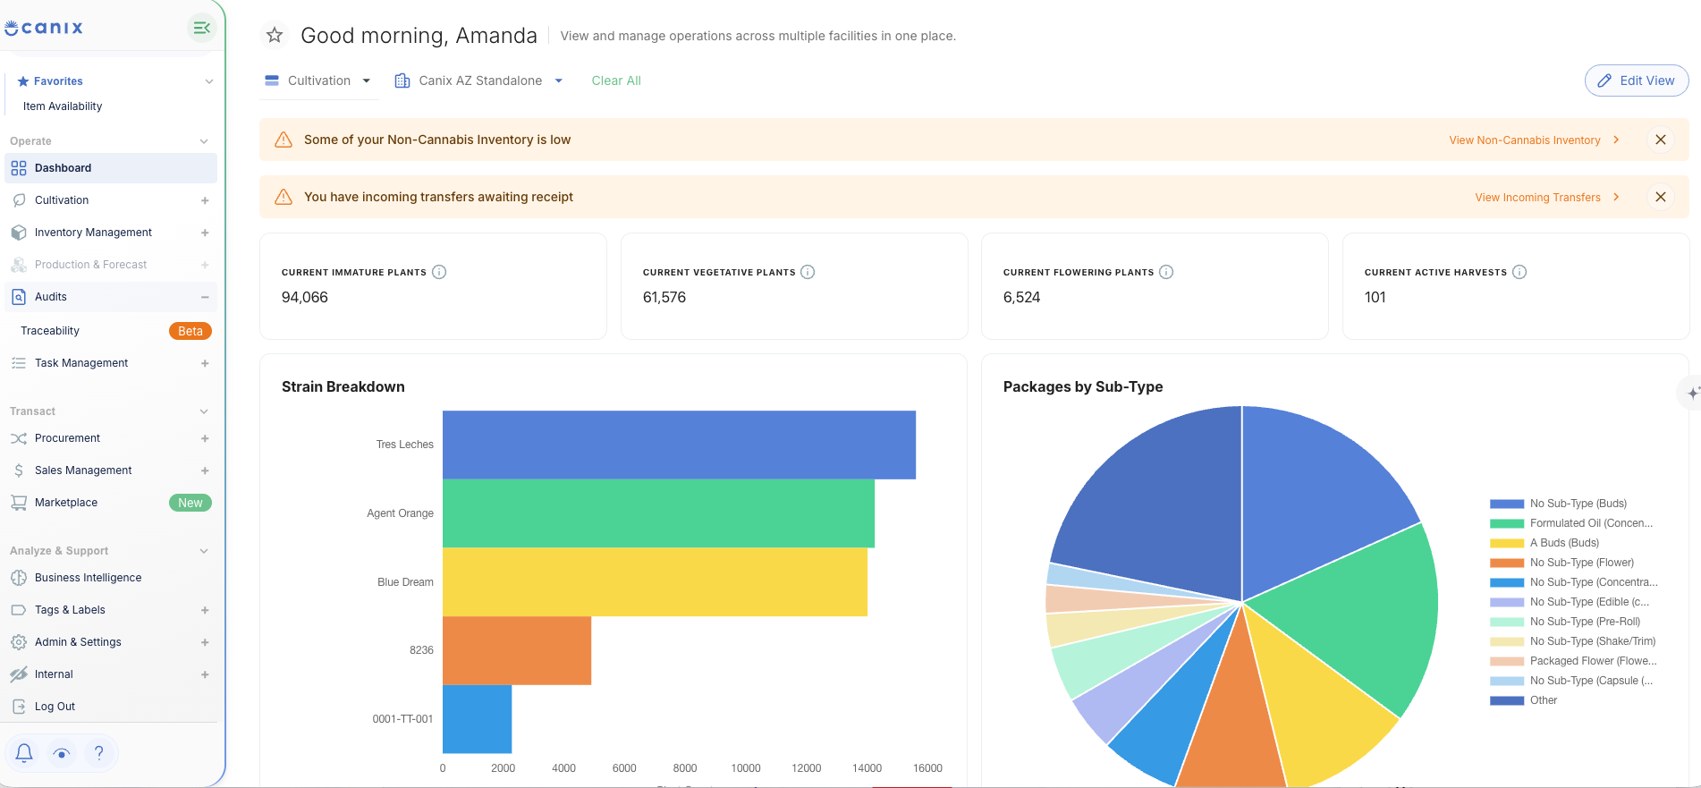Click the sparkle assistant icon at the right edge
The image size is (1701, 788).
(x=1692, y=393)
